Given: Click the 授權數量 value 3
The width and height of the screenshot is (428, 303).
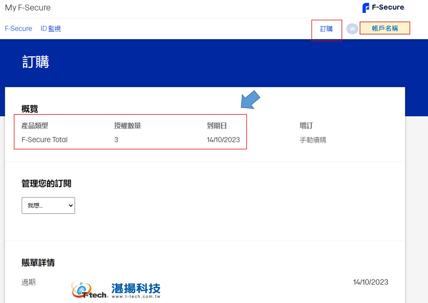Looking at the screenshot, I should point(116,140).
